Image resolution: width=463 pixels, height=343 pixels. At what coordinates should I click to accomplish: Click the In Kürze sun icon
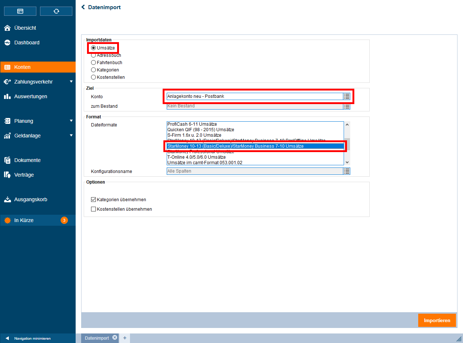(x=7, y=221)
